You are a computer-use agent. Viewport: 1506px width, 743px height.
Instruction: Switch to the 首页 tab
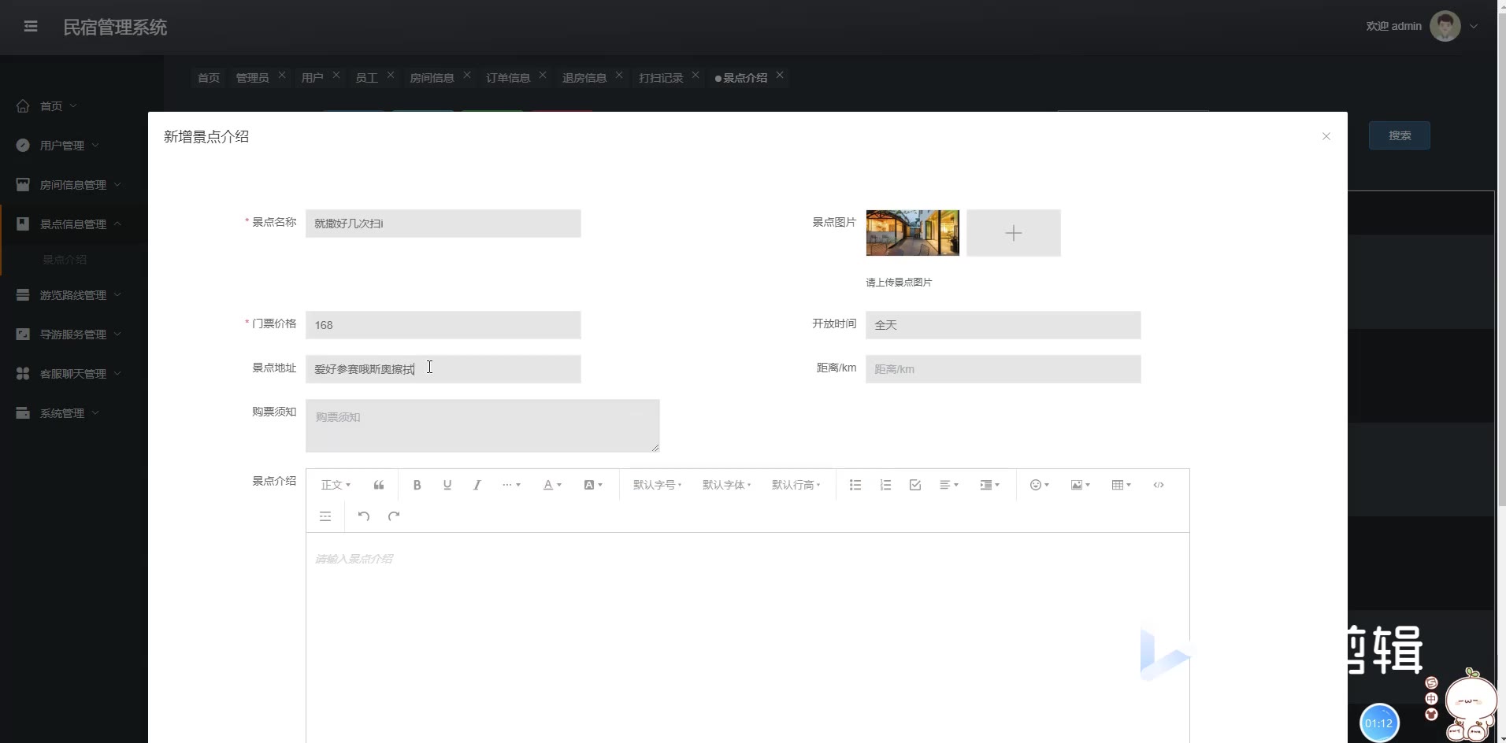[209, 78]
